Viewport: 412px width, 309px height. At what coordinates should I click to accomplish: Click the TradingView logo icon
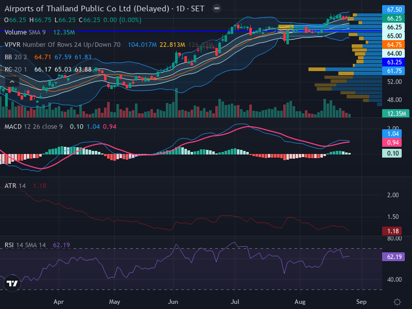[12, 283]
